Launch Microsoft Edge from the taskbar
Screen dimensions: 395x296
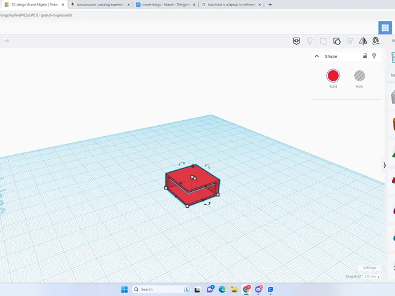(222, 289)
